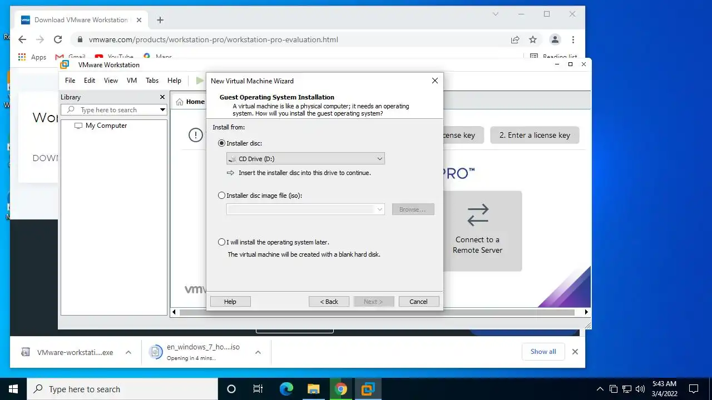Open the CD Drive (D:) dropdown
This screenshot has width=712, height=400.
(x=305, y=159)
